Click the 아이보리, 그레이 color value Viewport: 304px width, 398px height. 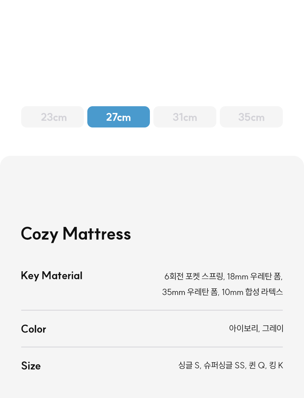(256, 328)
